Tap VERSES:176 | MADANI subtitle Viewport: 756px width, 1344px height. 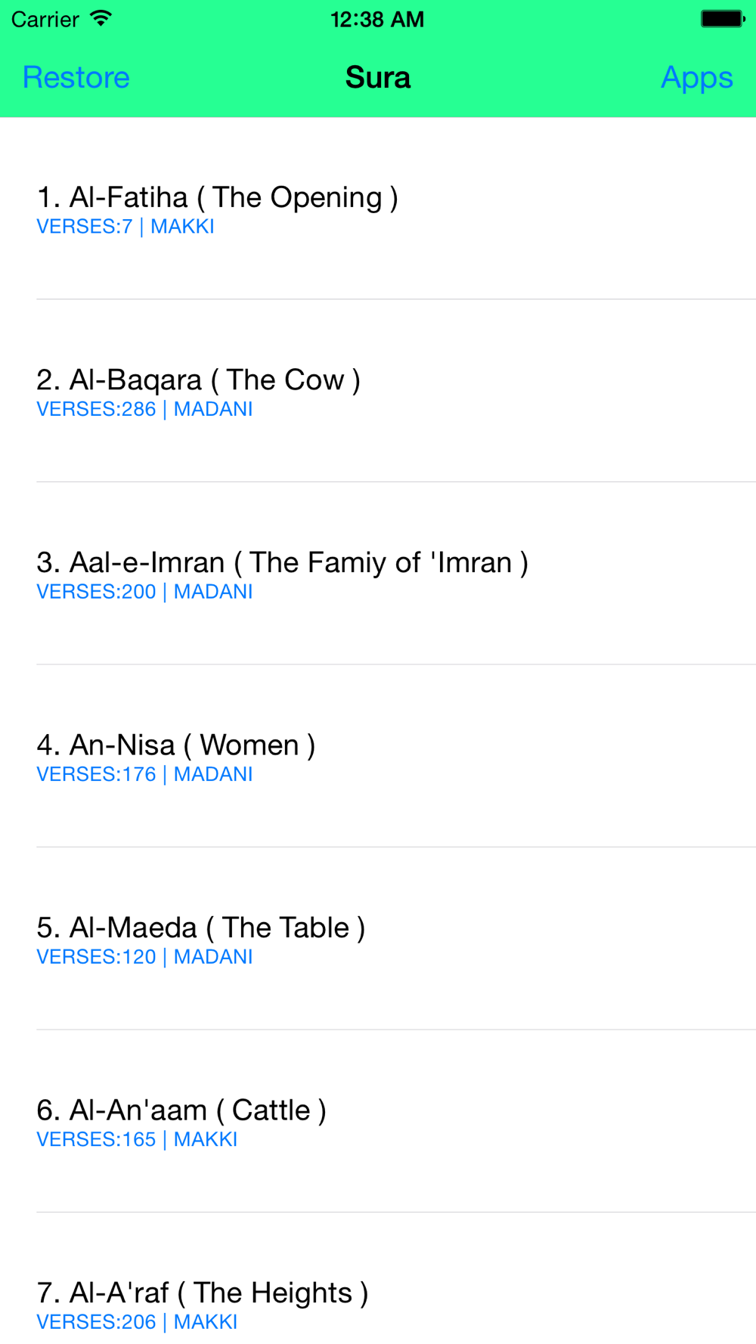point(144,775)
